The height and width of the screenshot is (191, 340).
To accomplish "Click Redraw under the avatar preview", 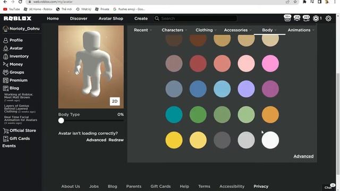I will tap(116, 140).
